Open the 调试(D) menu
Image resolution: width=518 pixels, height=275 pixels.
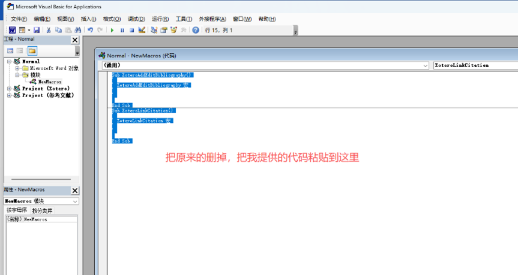136,19
